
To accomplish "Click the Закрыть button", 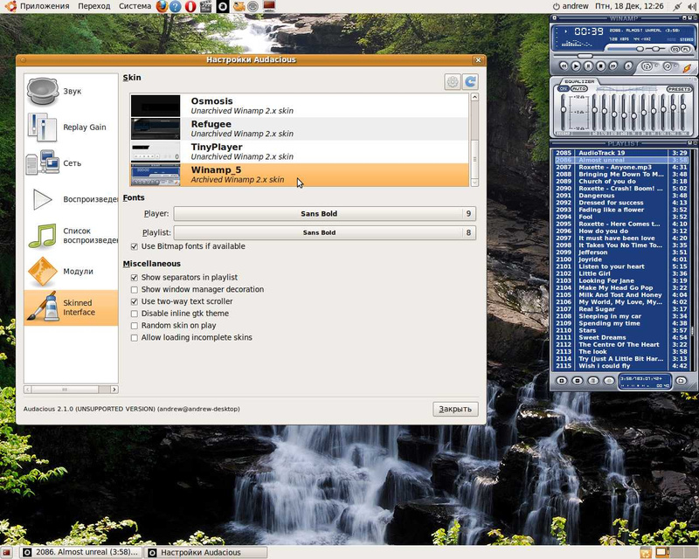I will pos(455,409).
